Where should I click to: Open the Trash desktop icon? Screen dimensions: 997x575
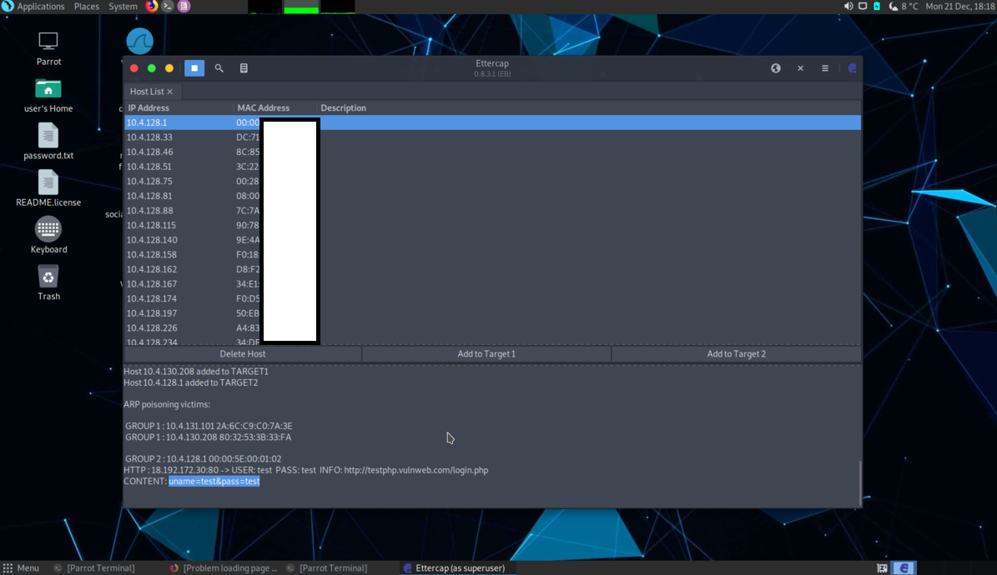click(48, 282)
